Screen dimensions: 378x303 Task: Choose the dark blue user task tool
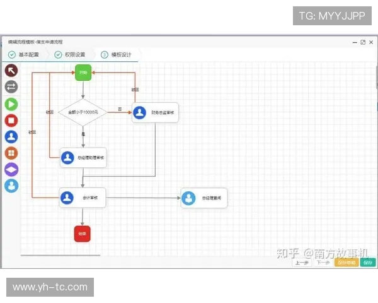(11, 136)
